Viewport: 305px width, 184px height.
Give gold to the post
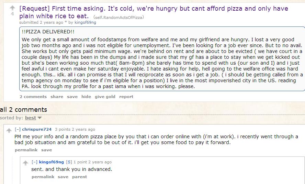[x=105, y=97]
